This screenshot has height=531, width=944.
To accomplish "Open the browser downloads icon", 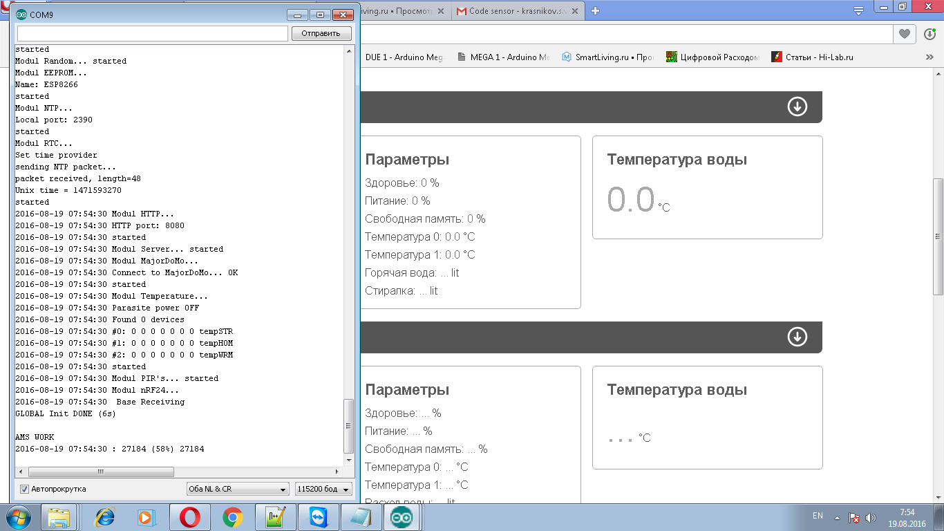I will (x=929, y=34).
